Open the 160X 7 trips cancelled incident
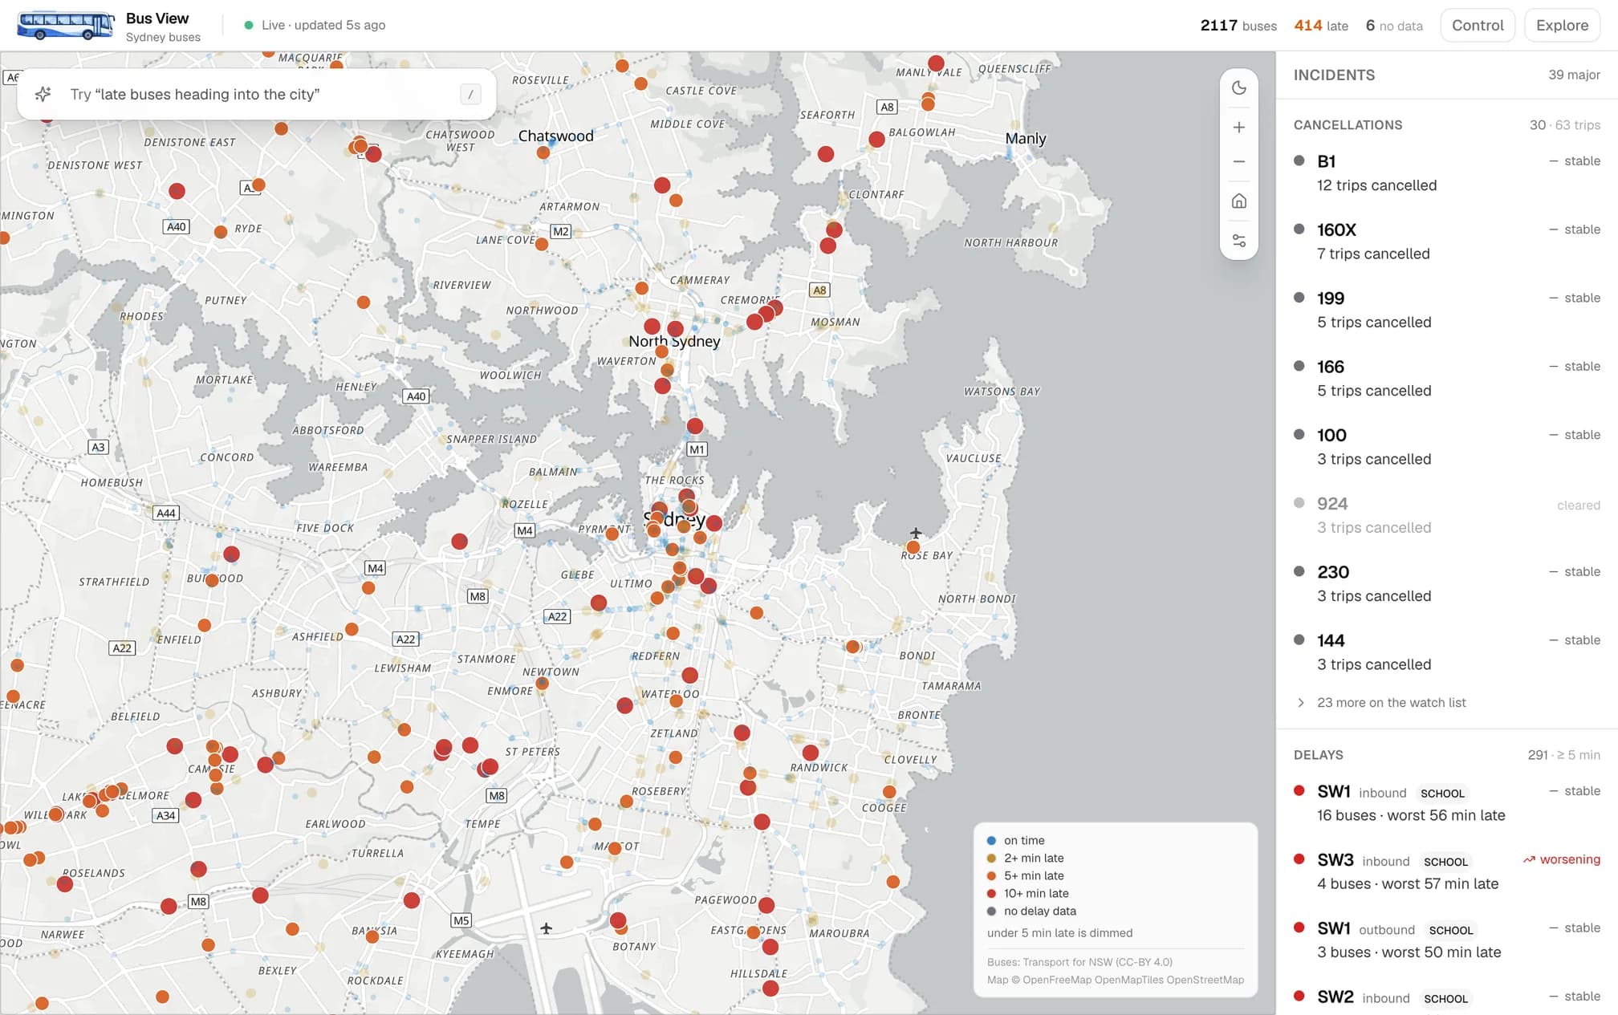Screen dimensions: 1618x1015 (1447, 242)
